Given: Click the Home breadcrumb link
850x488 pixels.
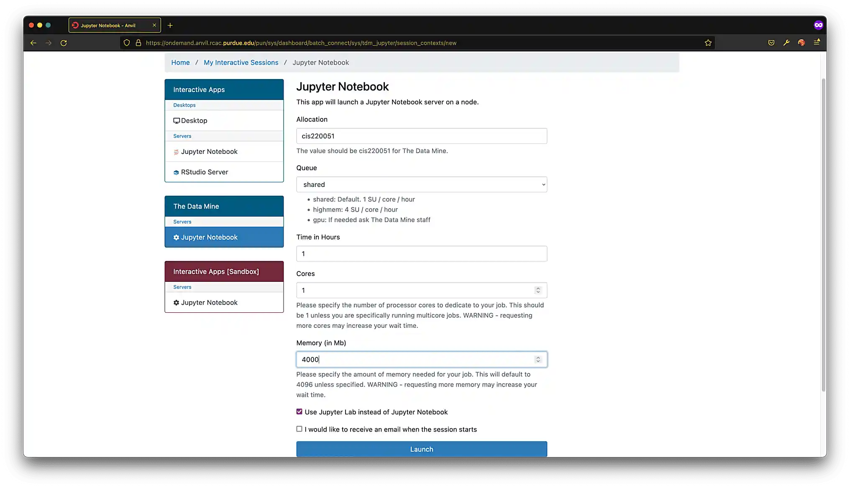Looking at the screenshot, I should tap(180, 62).
